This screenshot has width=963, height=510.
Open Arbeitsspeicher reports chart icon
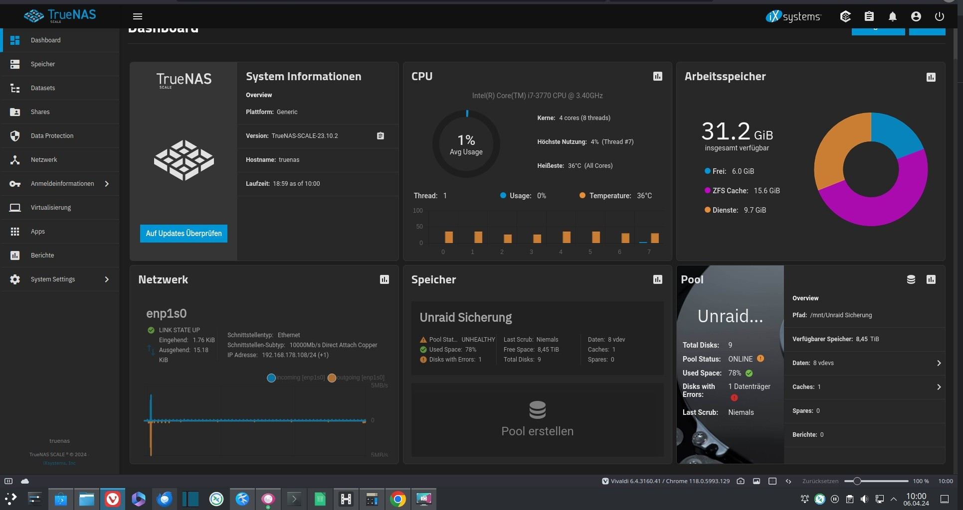931,77
